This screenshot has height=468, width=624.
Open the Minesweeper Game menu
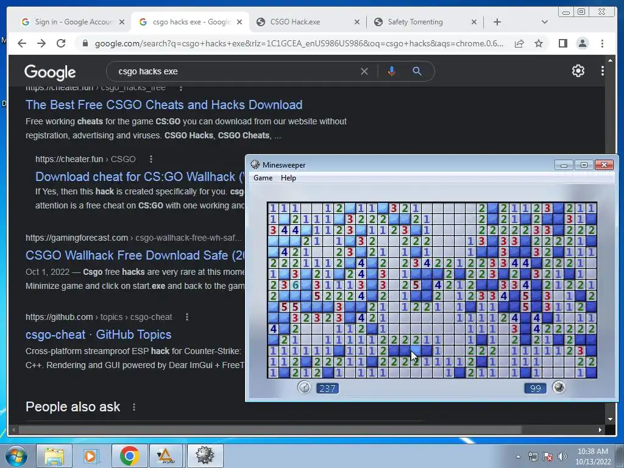point(263,178)
